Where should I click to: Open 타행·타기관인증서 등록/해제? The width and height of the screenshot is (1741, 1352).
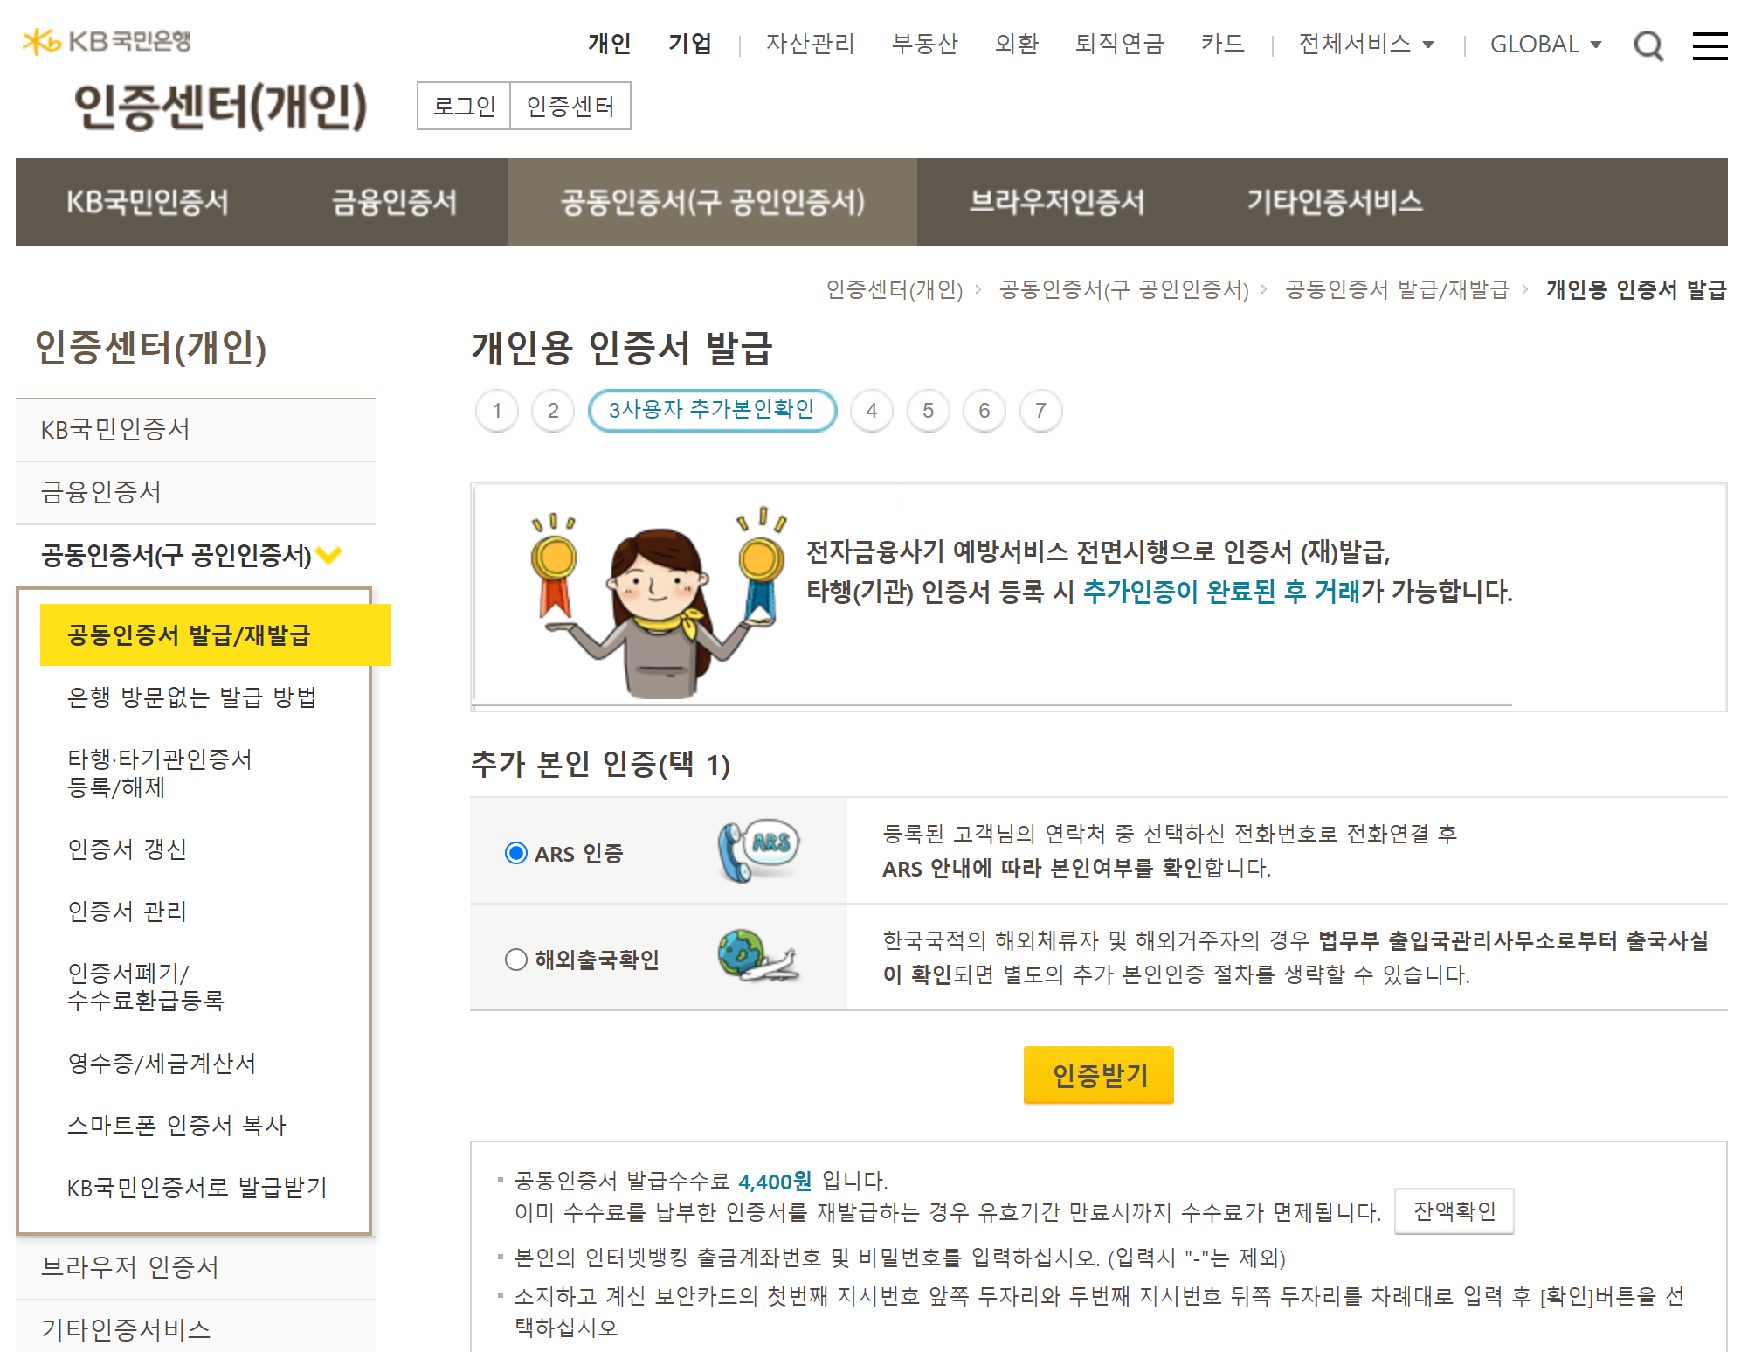[160, 773]
